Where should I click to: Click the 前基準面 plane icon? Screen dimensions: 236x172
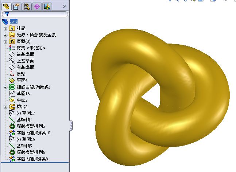click(x=12, y=54)
